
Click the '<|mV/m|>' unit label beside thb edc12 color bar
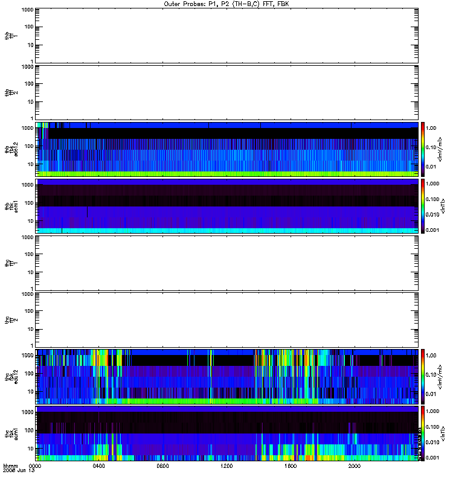(440, 149)
